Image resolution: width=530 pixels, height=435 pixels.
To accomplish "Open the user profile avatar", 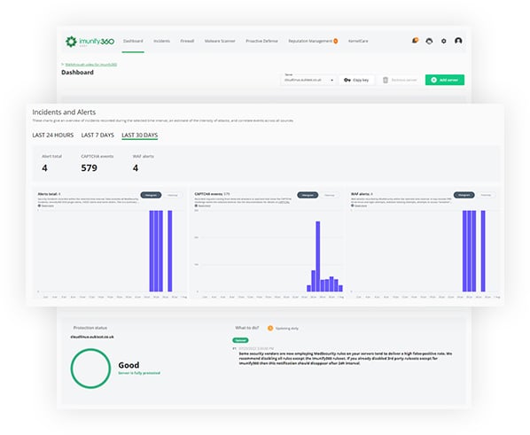I will pos(458,41).
